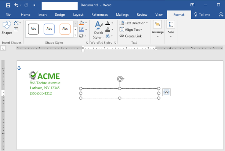Image resolution: width=225 pixels, height=151 pixels.
Task: Switch to the Mailings tab
Action: 122,15
